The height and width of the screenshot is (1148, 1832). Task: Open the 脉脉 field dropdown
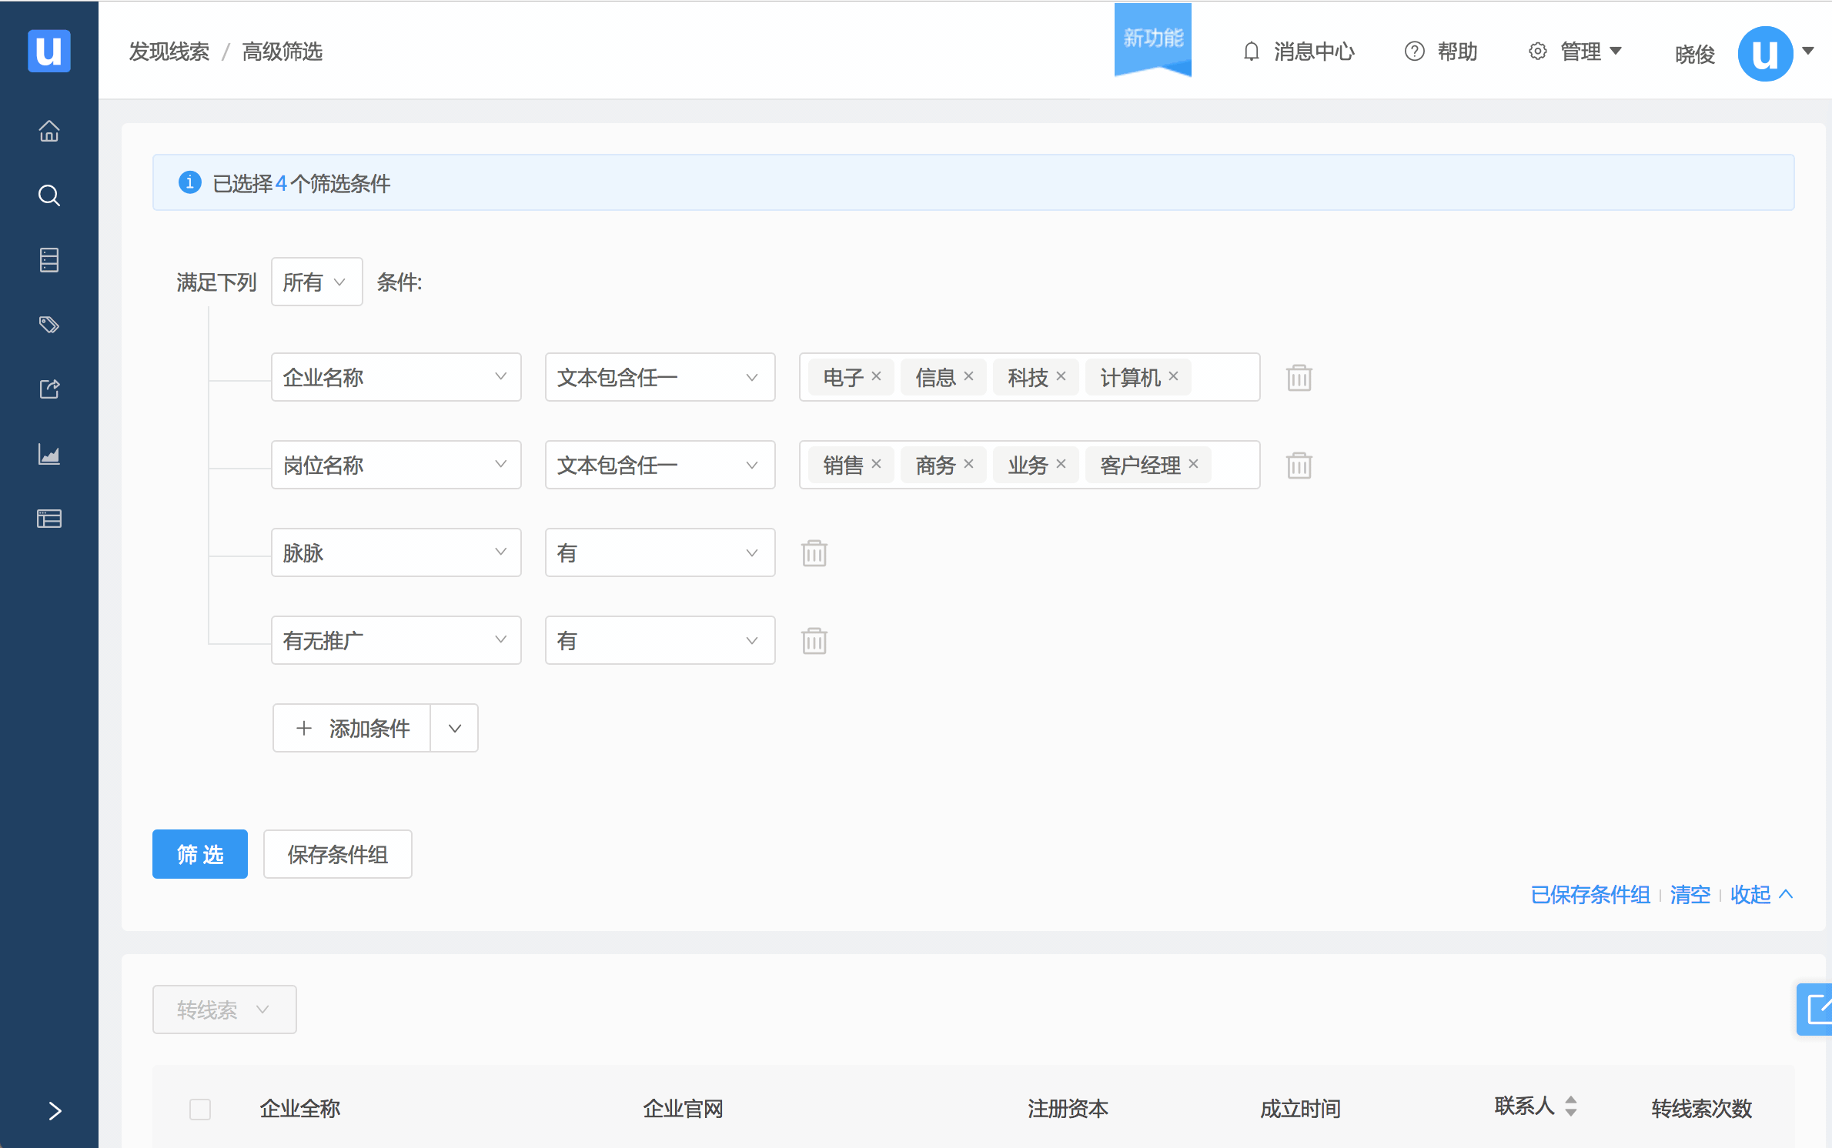click(x=396, y=552)
